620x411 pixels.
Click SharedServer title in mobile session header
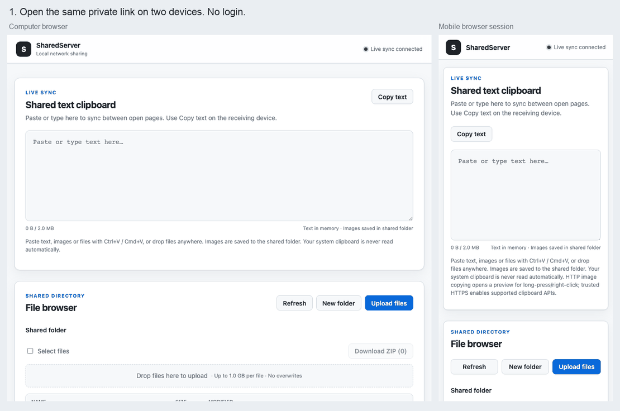(x=488, y=47)
